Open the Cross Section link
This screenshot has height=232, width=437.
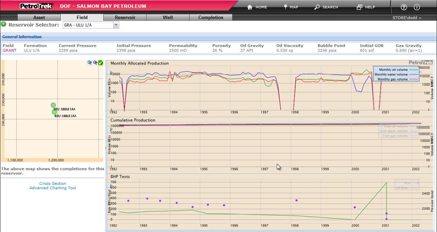point(53,183)
